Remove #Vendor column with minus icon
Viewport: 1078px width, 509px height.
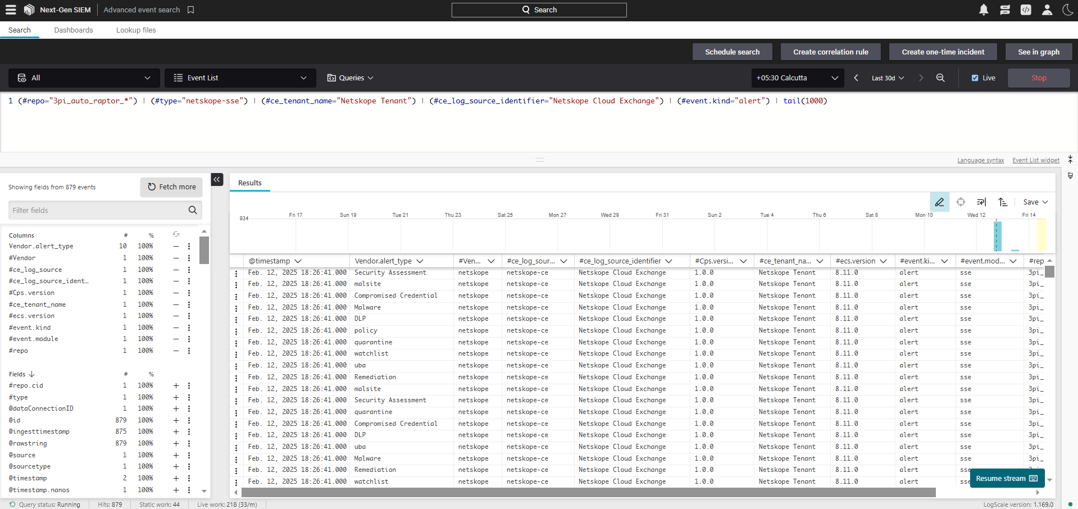tap(176, 258)
